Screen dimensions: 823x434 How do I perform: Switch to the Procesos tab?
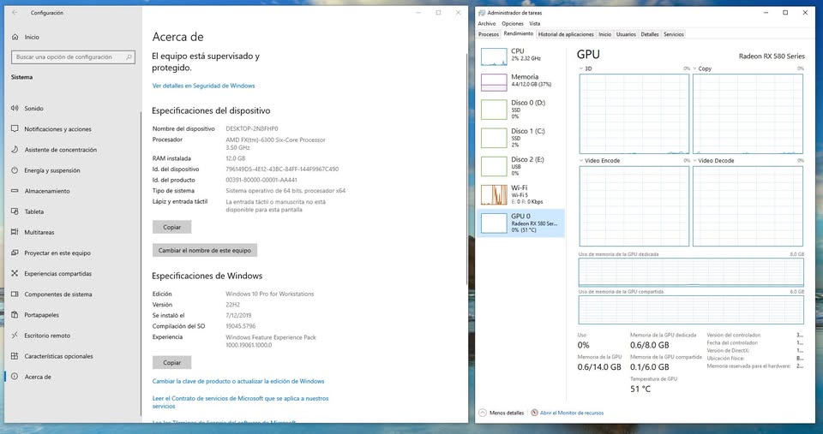pyautogui.click(x=488, y=34)
